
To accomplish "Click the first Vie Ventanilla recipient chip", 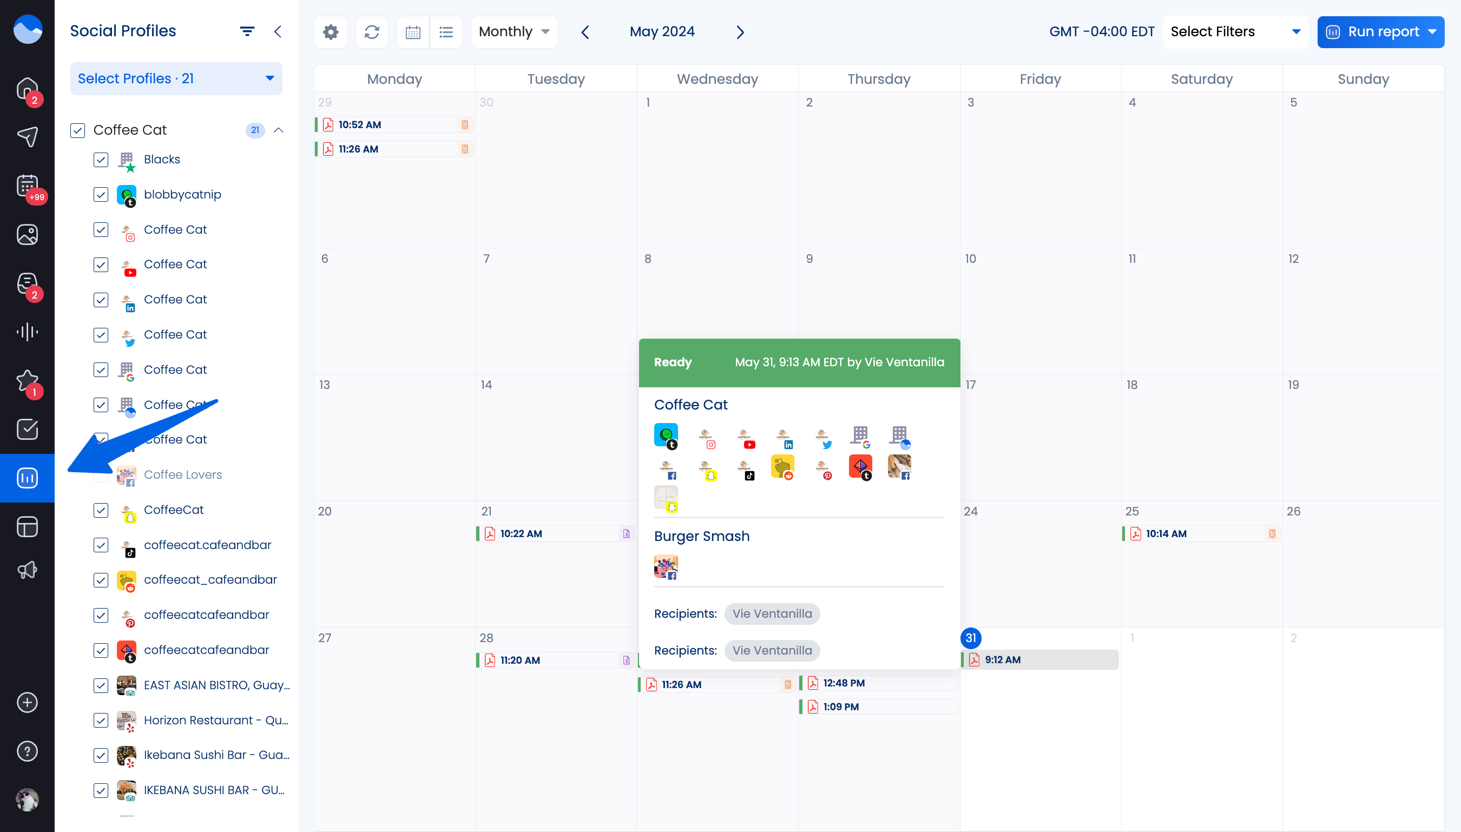I will click(x=772, y=613).
